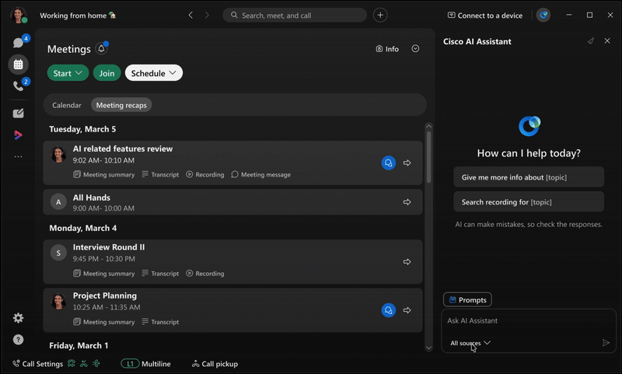The height and width of the screenshot is (374, 622).
Task: Click the profile avatar picture
Action: (18, 15)
